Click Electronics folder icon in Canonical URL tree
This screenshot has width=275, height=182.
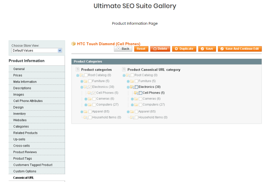pyautogui.click(x=132, y=87)
